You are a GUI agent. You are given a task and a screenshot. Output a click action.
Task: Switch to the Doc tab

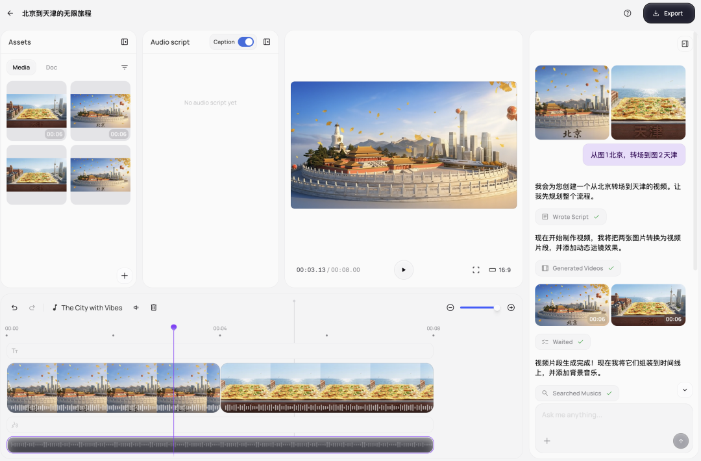coord(51,68)
